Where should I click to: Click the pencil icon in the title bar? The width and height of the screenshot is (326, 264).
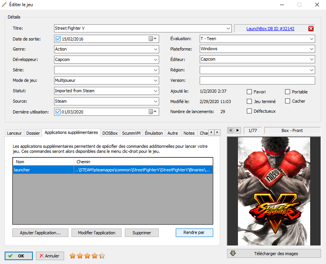click(x=4, y=5)
